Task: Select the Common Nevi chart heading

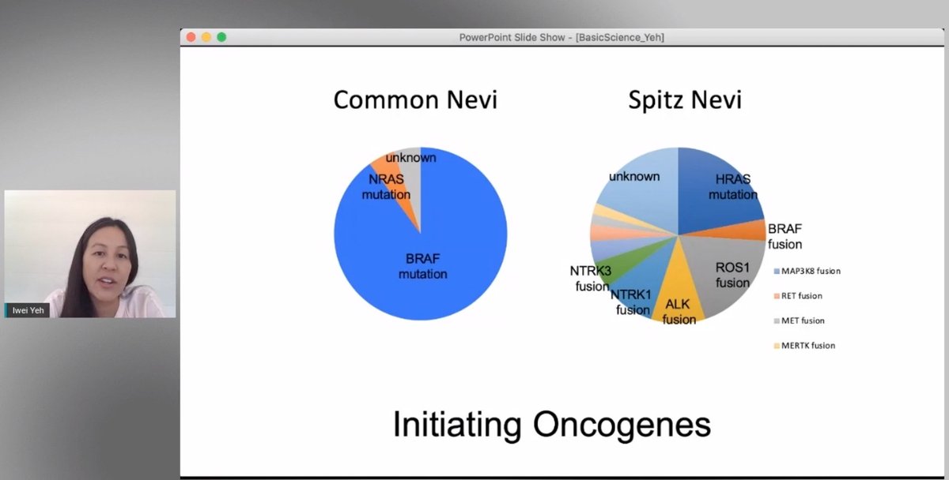Action: (x=415, y=99)
